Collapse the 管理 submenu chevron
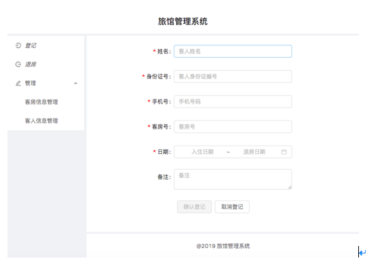 click(75, 83)
